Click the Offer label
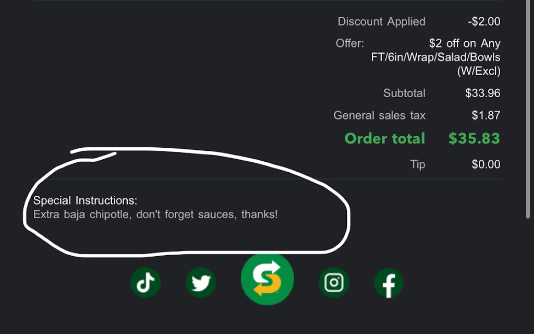This screenshot has width=534, height=334. point(350,43)
